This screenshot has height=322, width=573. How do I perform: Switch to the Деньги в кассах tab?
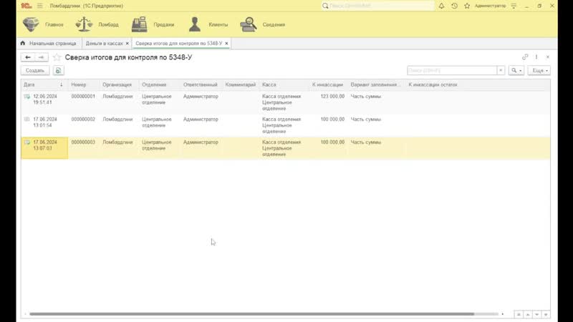tap(104, 44)
